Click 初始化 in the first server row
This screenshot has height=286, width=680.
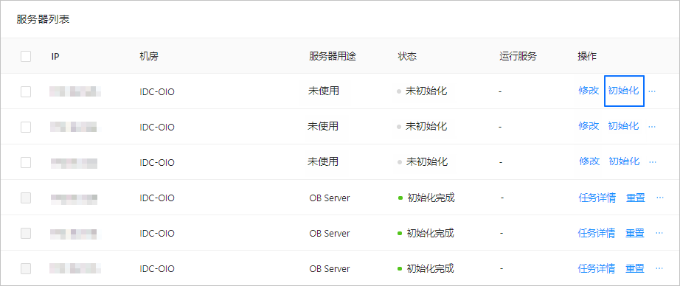pyautogui.click(x=624, y=91)
